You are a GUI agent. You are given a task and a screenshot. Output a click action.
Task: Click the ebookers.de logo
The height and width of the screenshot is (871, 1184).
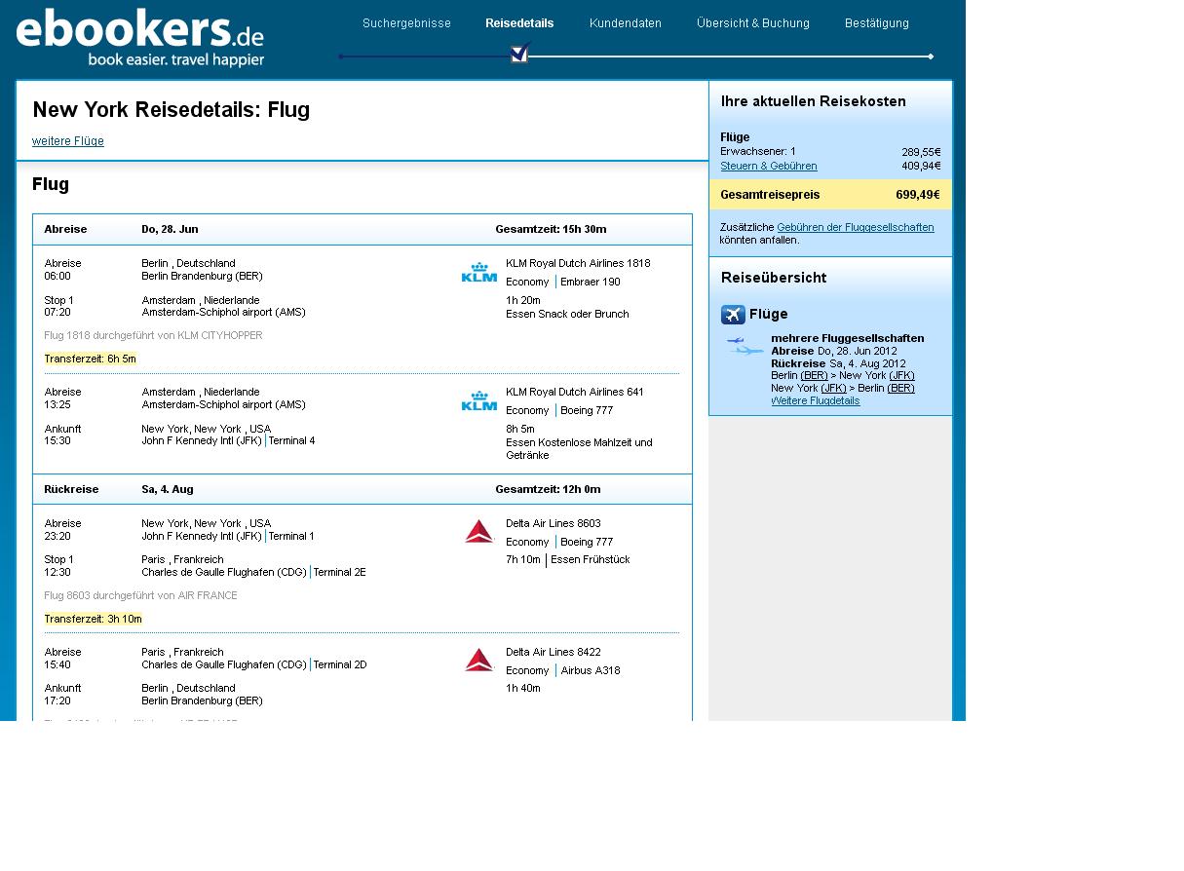tap(140, 38)
